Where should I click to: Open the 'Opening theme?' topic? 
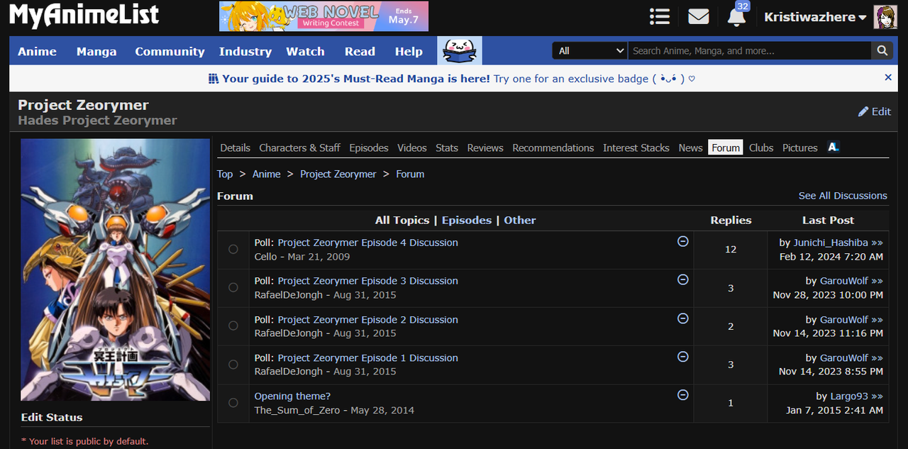coord(292,397)
